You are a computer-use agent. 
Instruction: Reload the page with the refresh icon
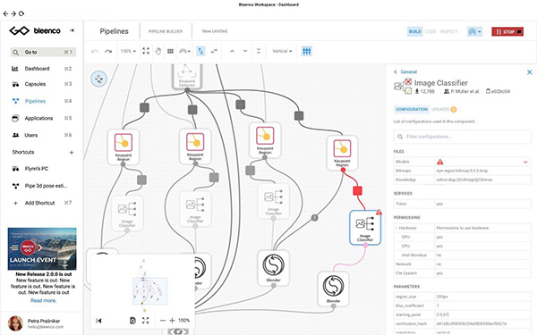click(21, 13)
